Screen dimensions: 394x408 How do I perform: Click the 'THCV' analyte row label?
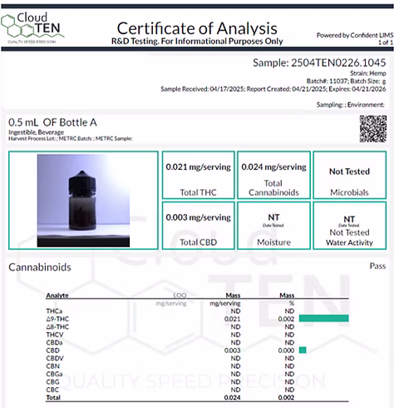55,335
